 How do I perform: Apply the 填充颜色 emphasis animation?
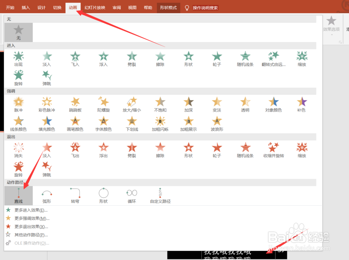tap(47, 123)
